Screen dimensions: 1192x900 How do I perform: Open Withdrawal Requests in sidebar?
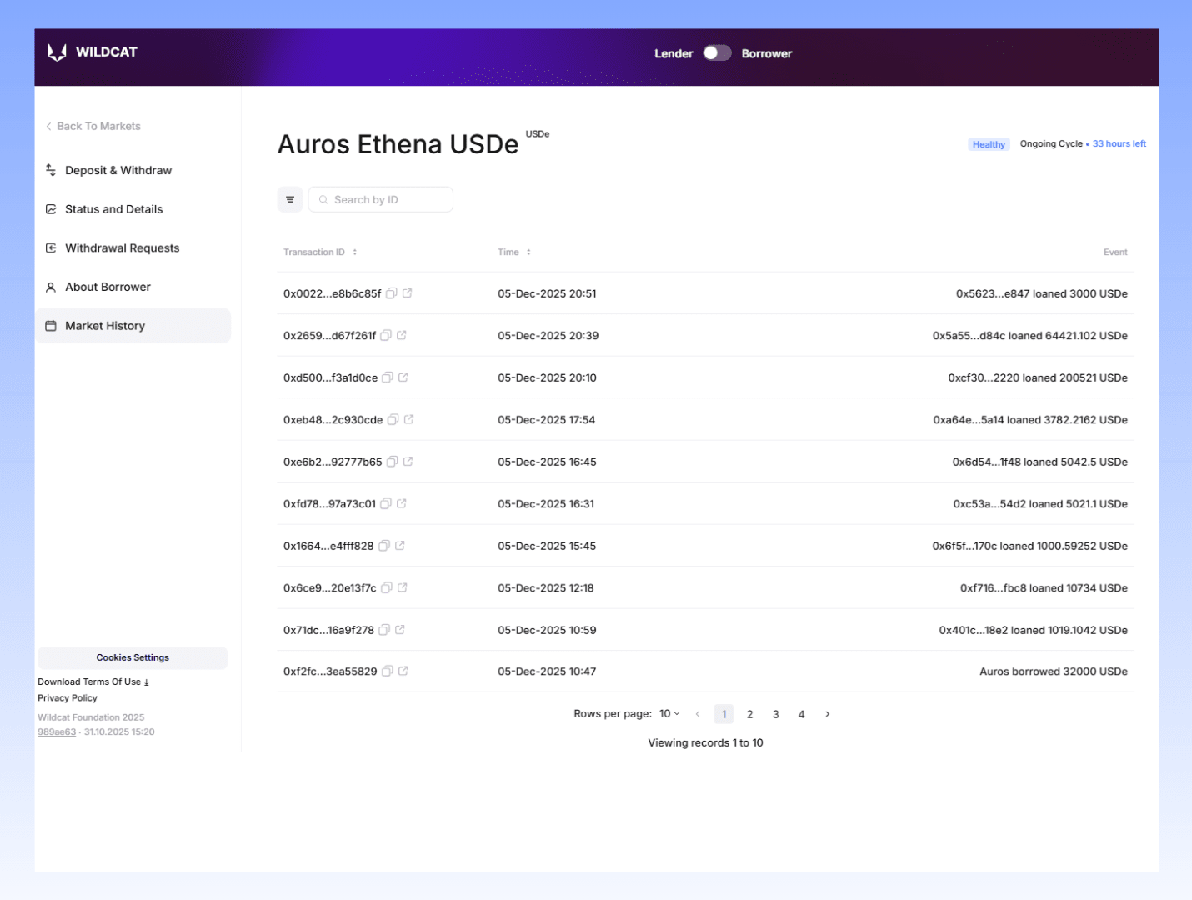(122, 248)
